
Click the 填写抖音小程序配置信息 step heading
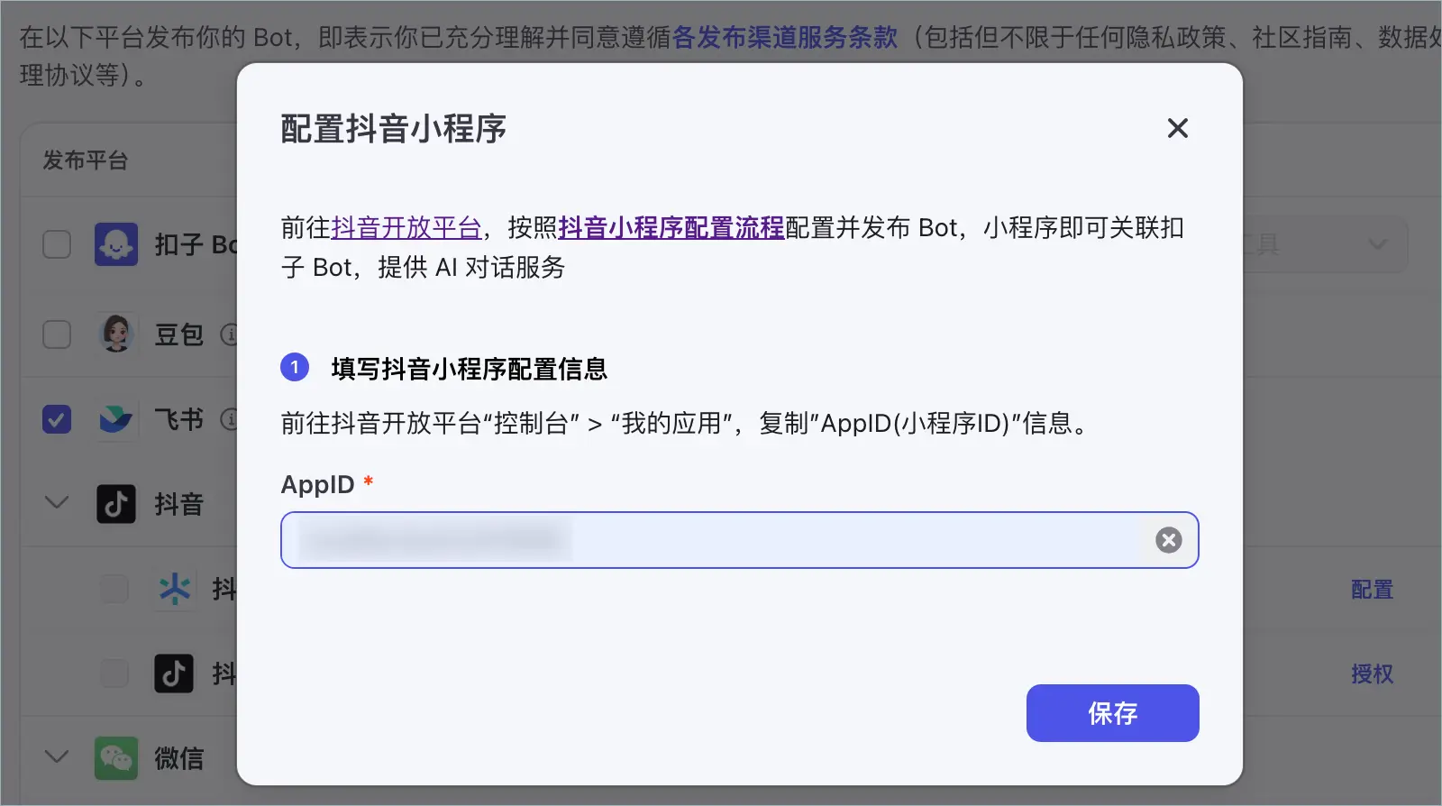470,369
